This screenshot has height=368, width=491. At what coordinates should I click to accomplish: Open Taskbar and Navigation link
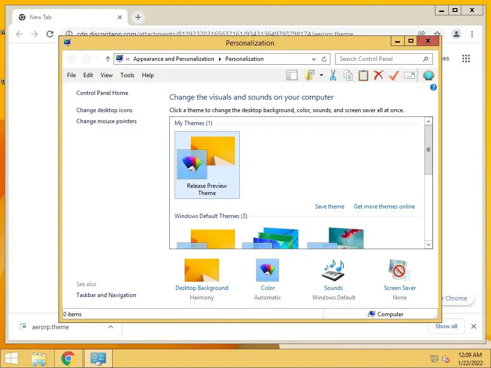coord(106,295)
